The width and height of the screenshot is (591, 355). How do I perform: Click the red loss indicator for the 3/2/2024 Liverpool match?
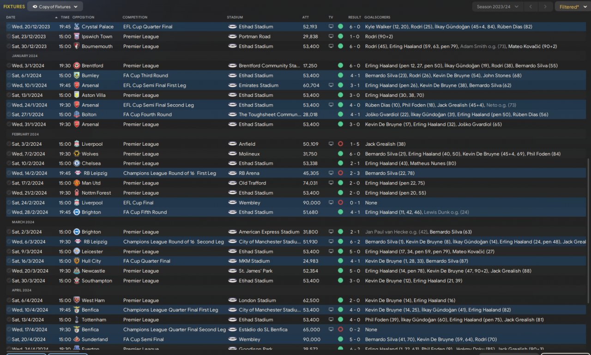pos(340,144)
